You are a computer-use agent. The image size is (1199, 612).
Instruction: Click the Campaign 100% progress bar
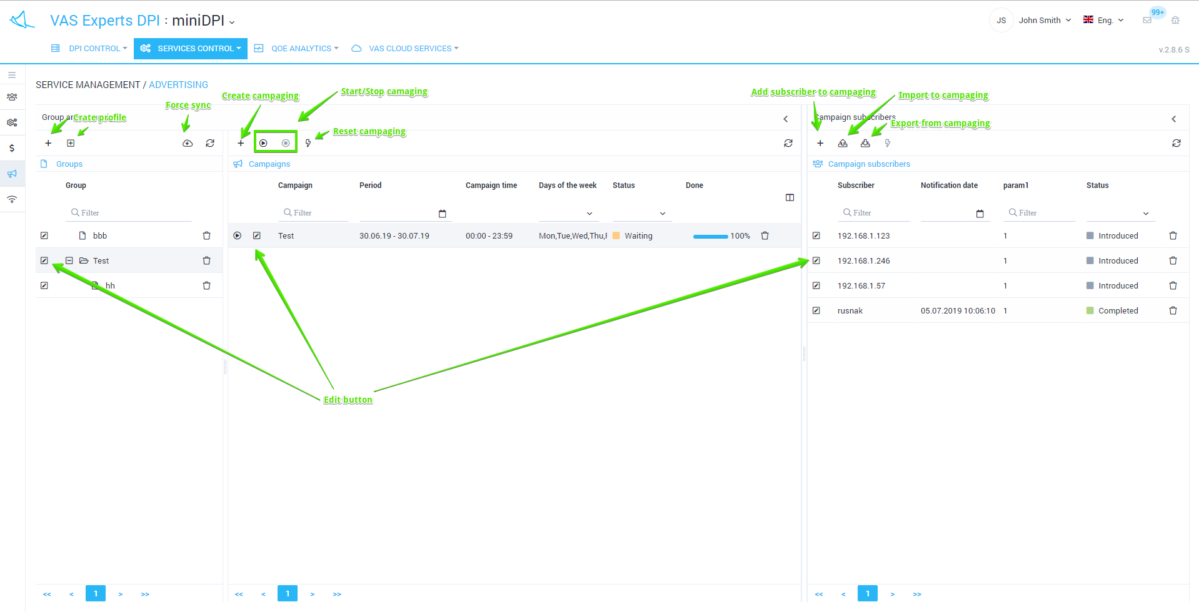point(710,236)
